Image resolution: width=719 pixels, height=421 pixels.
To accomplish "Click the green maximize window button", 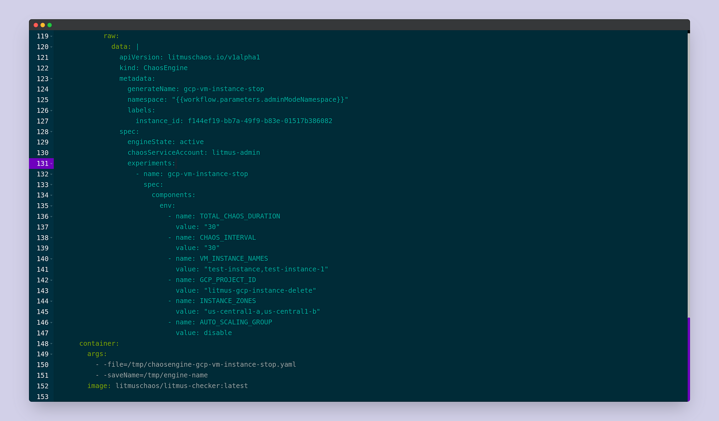I will pos(50,25).
